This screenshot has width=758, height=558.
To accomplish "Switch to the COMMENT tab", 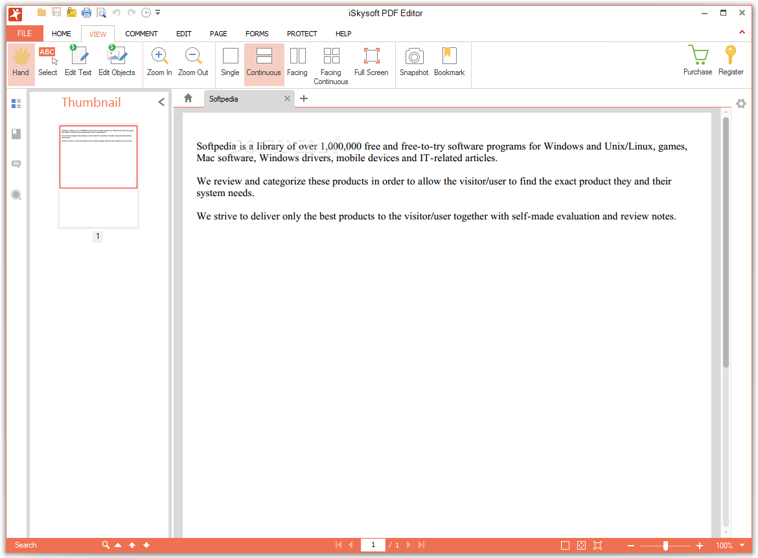I will click(x=141, y=33).
